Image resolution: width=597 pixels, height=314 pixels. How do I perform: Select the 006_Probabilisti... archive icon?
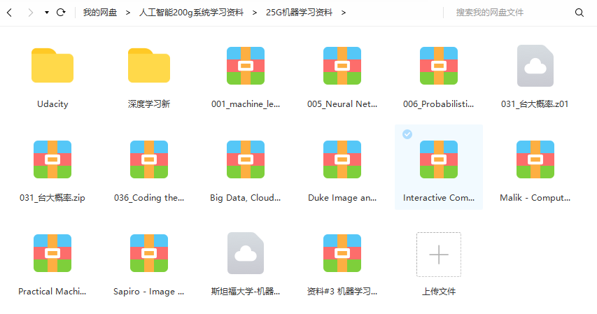click(x=439, y=66)
